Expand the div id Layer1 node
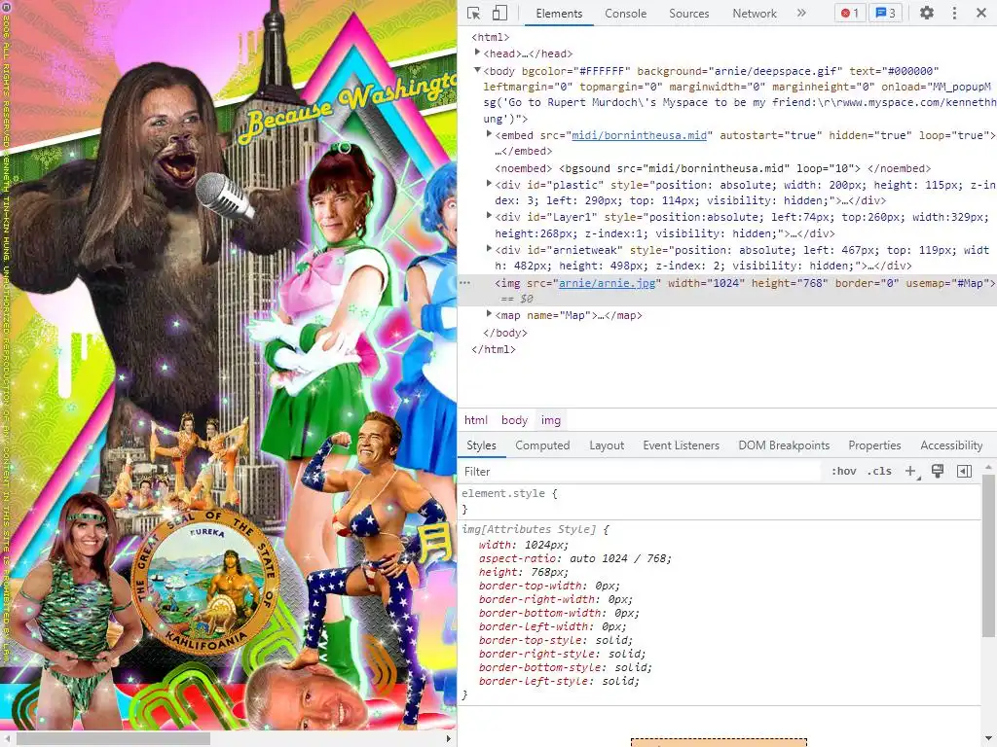 (x=489, y=216)
